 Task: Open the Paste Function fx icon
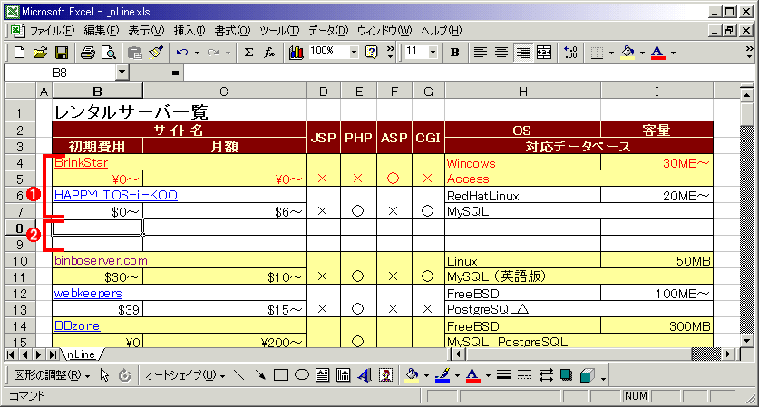[269, 53]
